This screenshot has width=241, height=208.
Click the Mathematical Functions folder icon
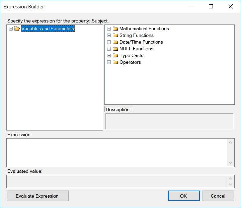click(115, 29)
